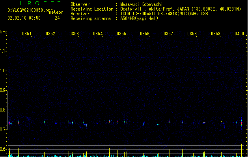Screen dimensions: 248x157
Task: Click the 0.8 kHz frequency label
Action: [3, 110]
